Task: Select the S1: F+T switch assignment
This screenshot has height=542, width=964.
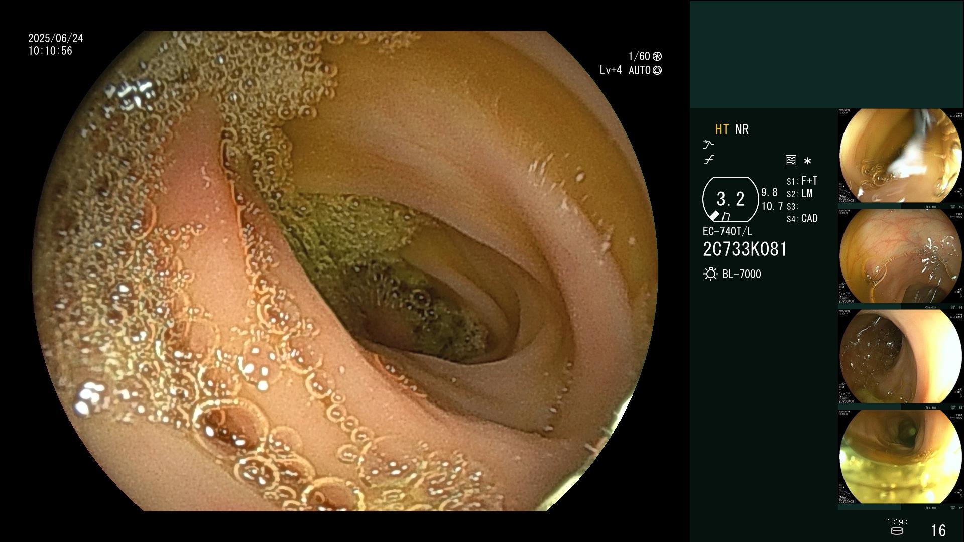Action: coord(802,181)
